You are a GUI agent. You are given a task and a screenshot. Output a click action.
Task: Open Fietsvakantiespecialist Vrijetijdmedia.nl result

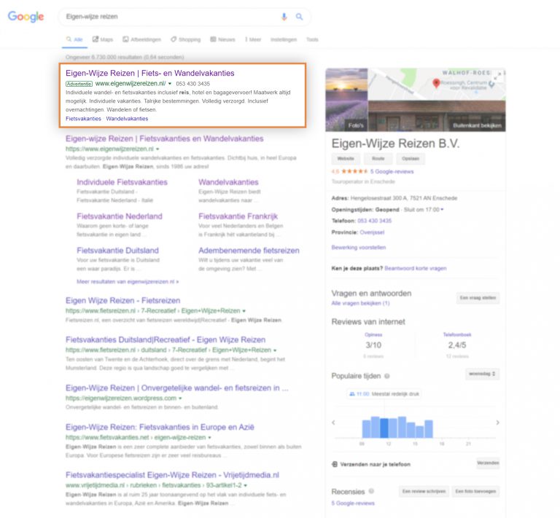point(173,475)
